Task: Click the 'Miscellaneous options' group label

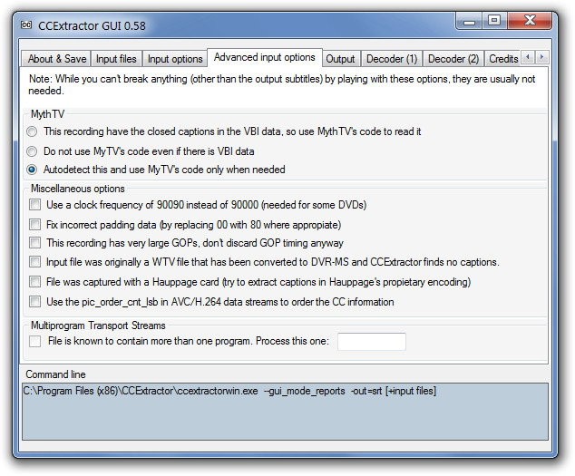Action: [78, 189]
